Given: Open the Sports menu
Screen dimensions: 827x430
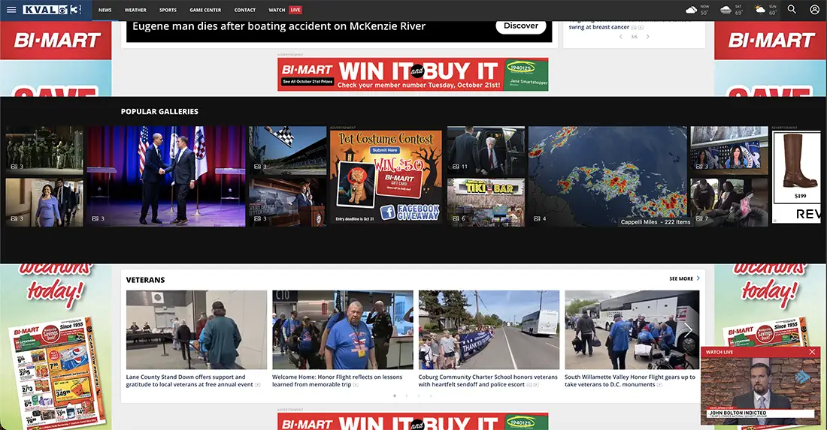Looking at the screenshot, I should coord(168,10).
